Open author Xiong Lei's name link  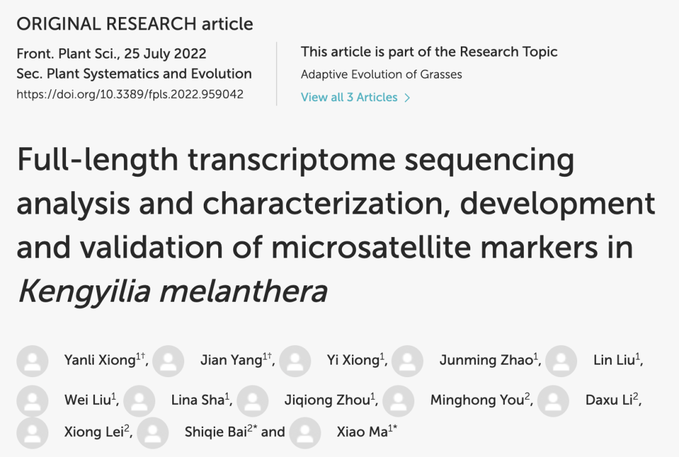tap(94, 431)
